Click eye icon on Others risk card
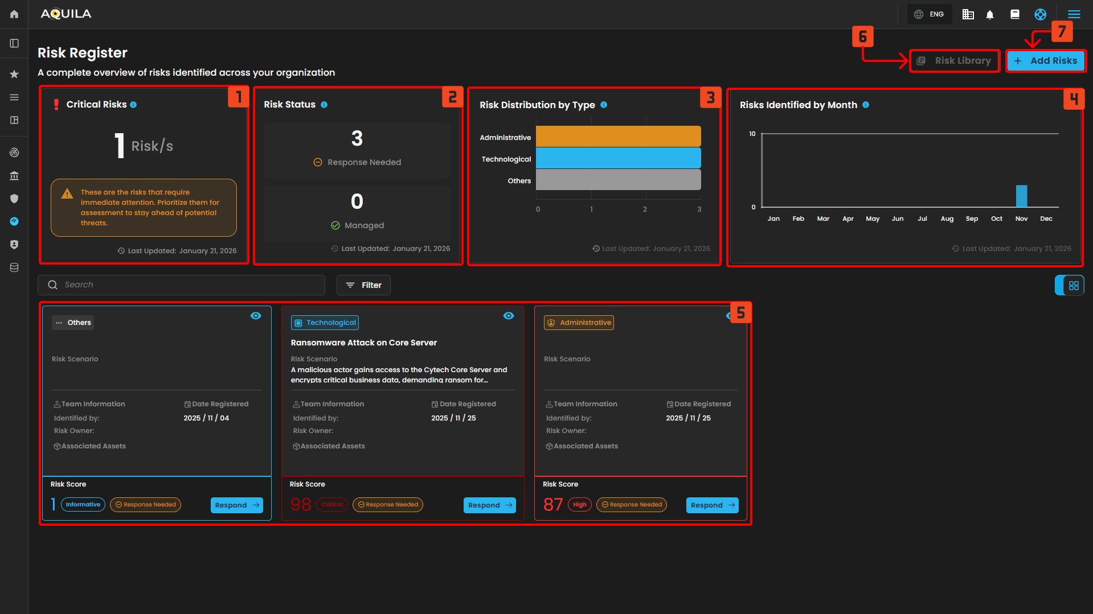 [256, 316]
